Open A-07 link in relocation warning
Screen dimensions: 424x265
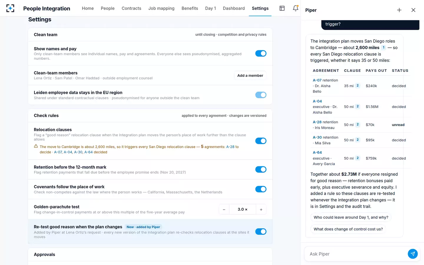point(58,152)
